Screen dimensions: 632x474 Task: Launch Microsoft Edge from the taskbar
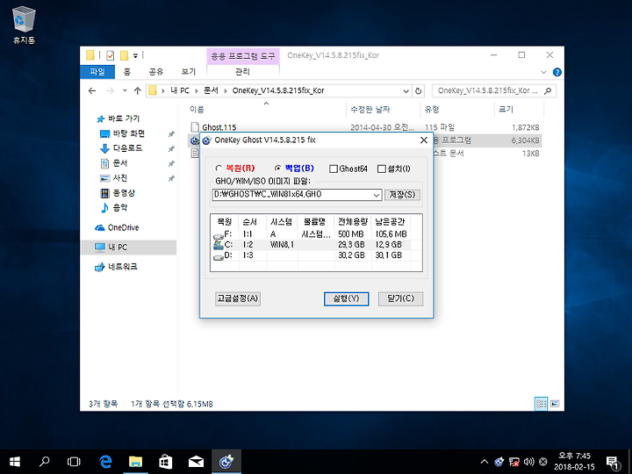tap(105, 462)
